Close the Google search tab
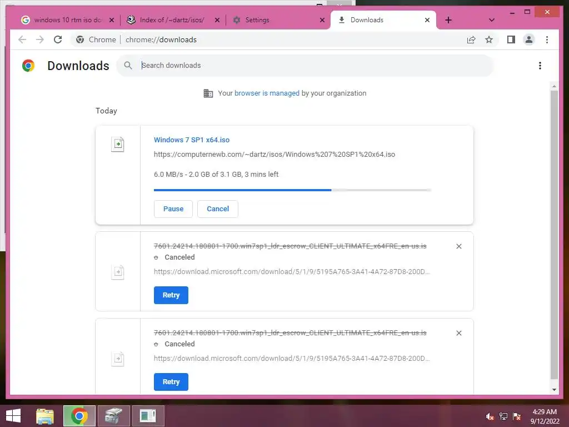This screenshot has width=569, height=427. pos(112,20)
